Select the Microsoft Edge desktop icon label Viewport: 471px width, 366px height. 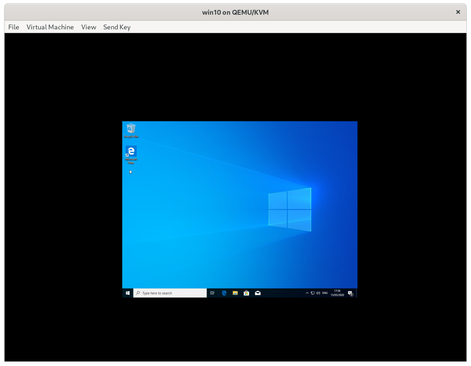(x=131, y=161)
